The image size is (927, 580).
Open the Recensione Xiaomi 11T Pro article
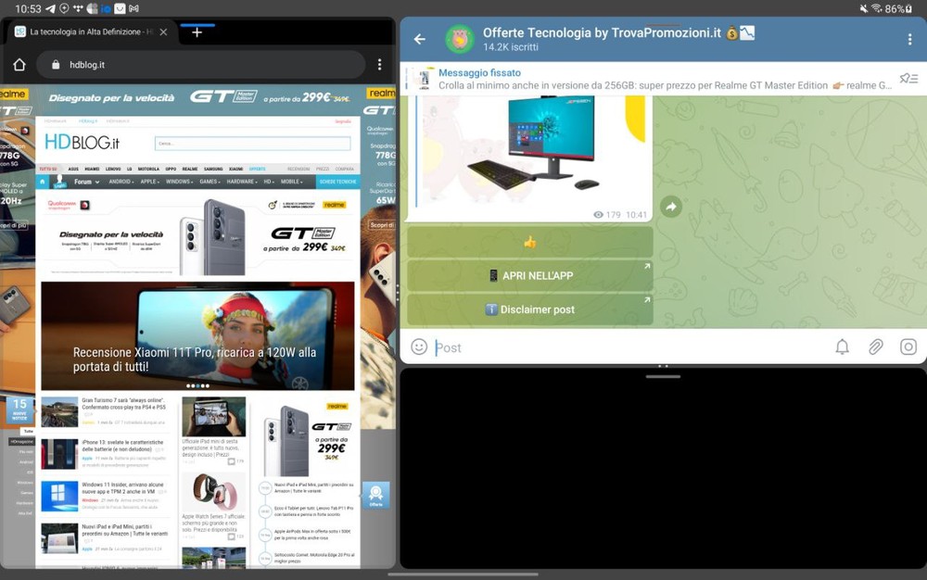(x=197, y=335)
